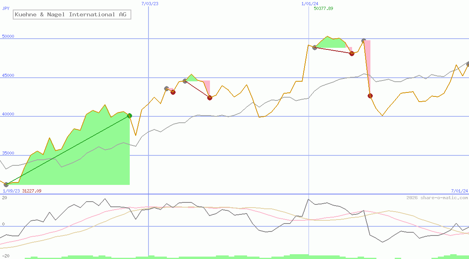Click the gray start marker at chart bottom-left
The width and height of the screenshot is (469, 259).
pyautogui.click(x=6, y=184)
